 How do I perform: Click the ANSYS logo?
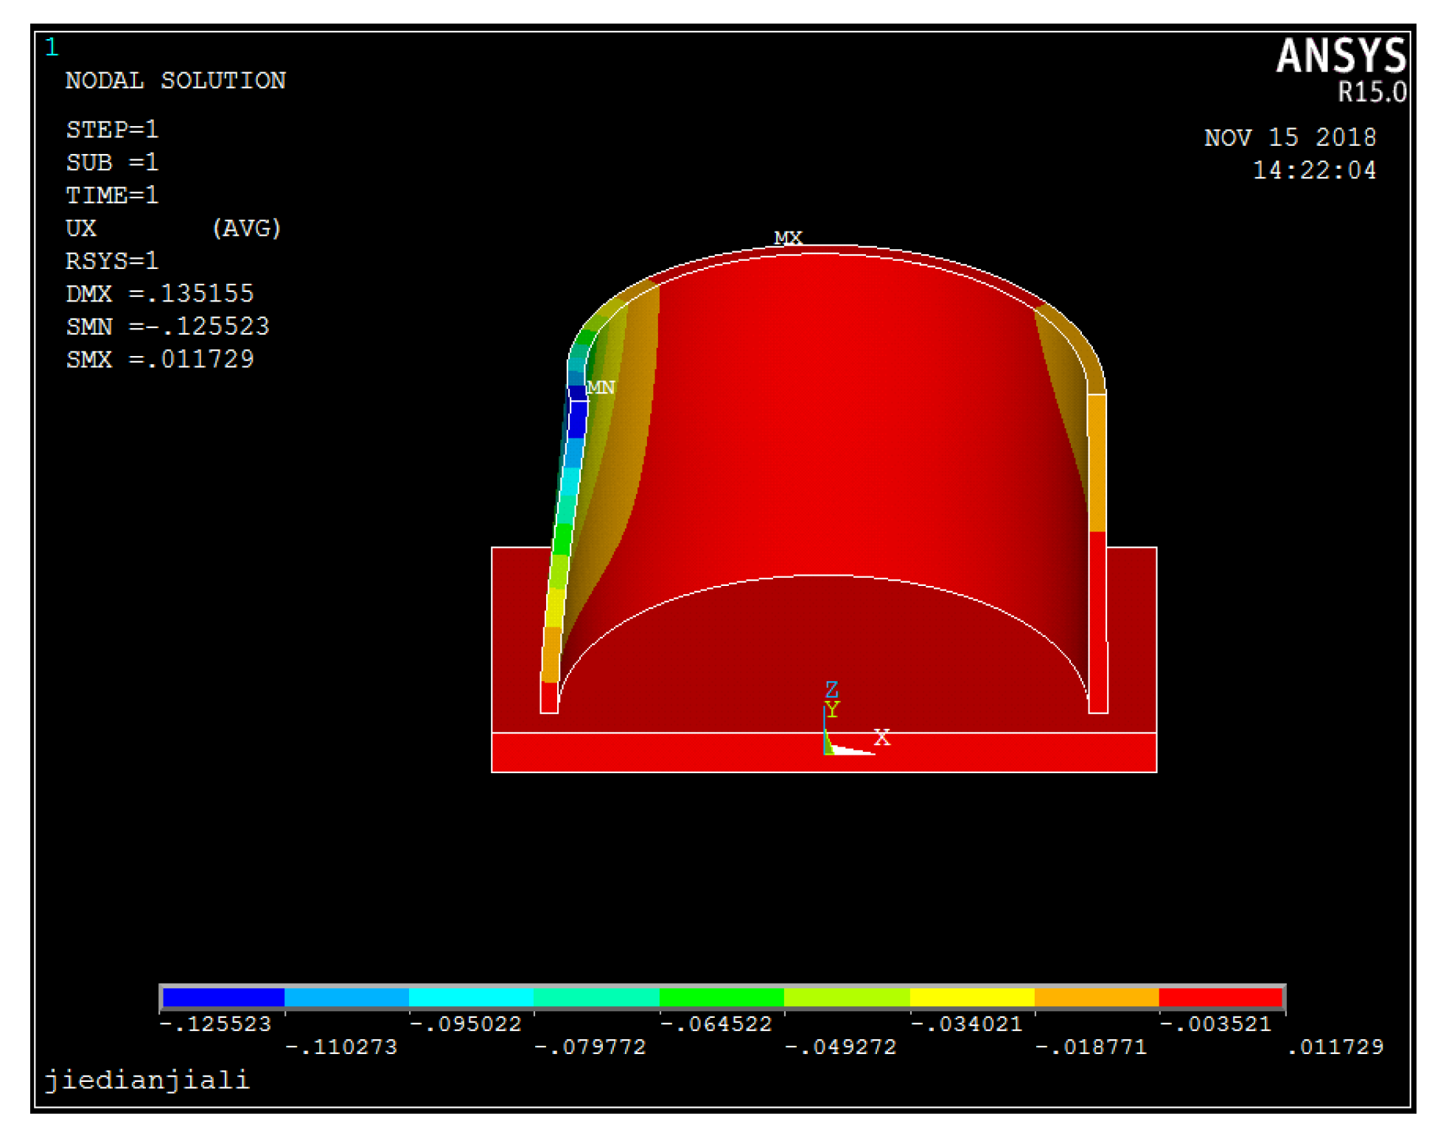[1341, 56]
